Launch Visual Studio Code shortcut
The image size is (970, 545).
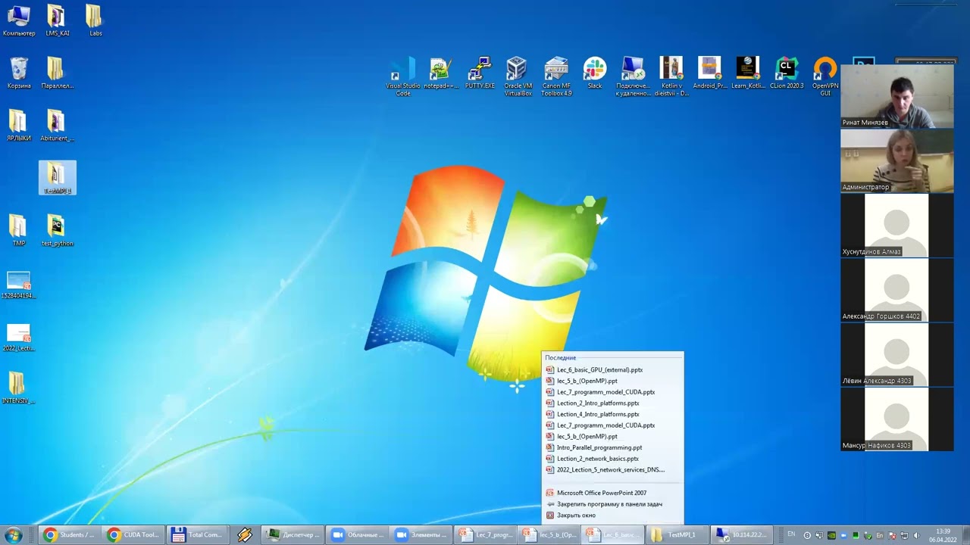click(403, 77)
